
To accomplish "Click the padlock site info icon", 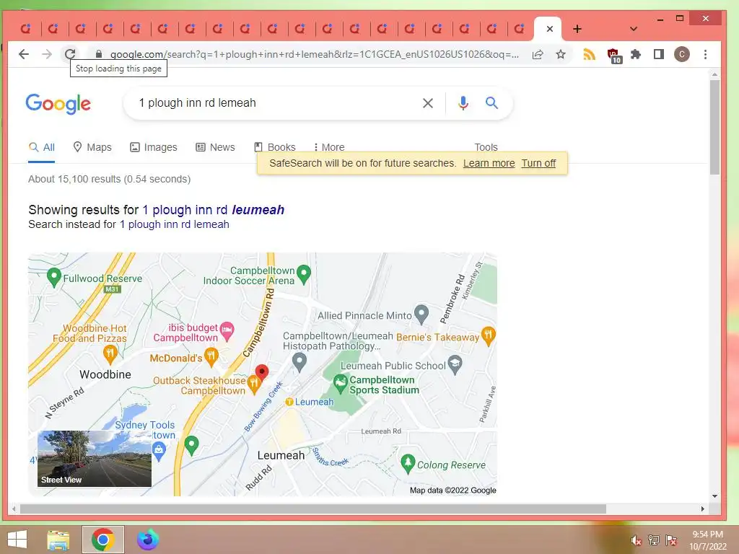I will (98, 54).
